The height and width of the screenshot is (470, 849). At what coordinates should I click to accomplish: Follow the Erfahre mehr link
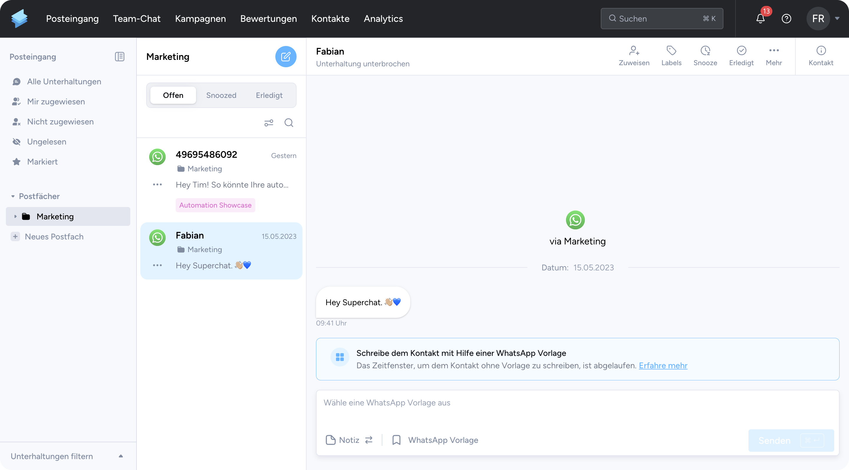pos(663,365)
